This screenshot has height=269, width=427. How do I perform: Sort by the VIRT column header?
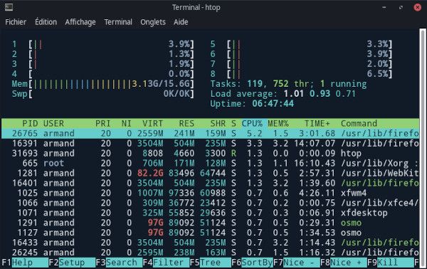tap(152, 124)
